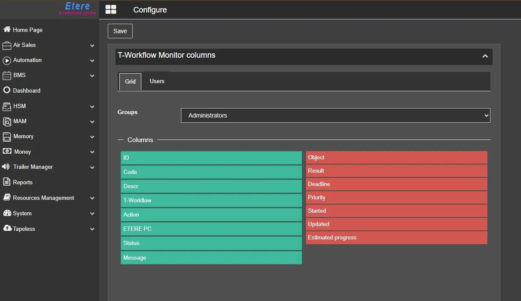This screenshot has width=521, height=301.
Task: Click the Tapeless cloud icon
Action: click(x=7, y=228)
